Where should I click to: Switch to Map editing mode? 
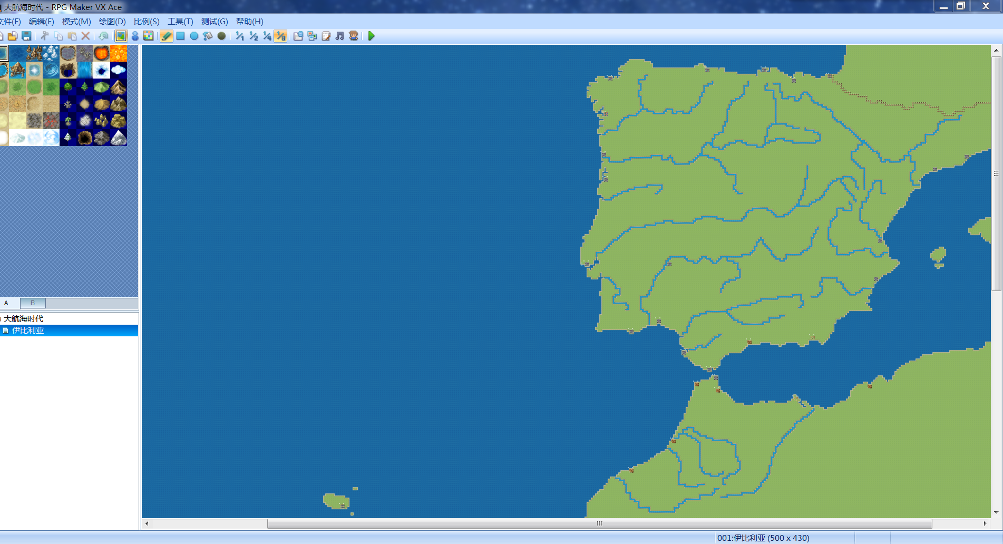[x=121, y=36]
